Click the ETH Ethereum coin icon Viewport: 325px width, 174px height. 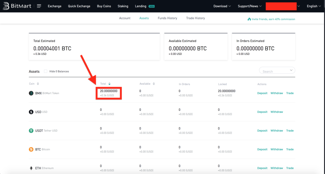coord(31,168)
